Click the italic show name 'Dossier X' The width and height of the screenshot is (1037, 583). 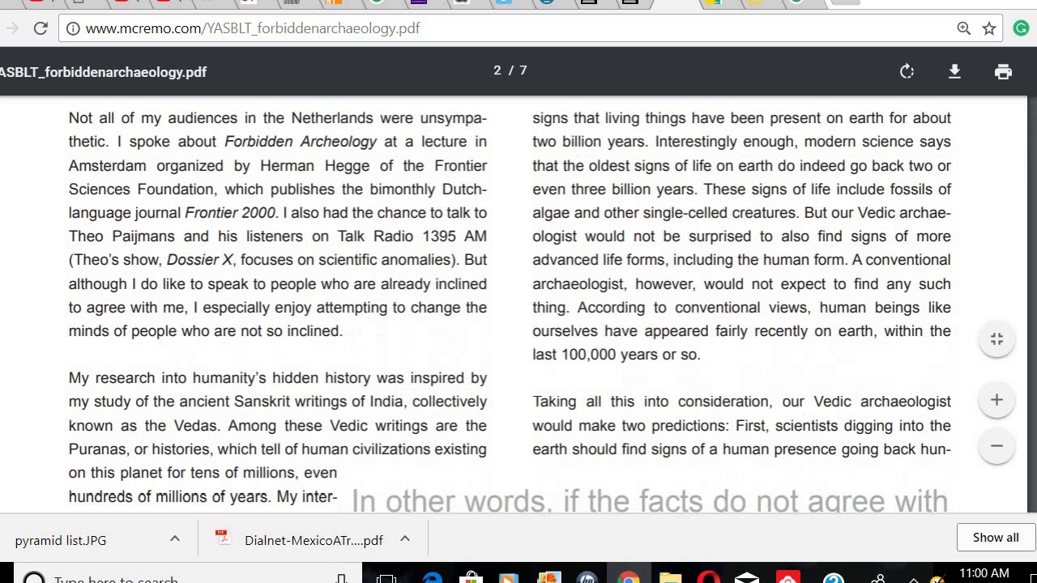pyautogui.click(x=199, y=260)
